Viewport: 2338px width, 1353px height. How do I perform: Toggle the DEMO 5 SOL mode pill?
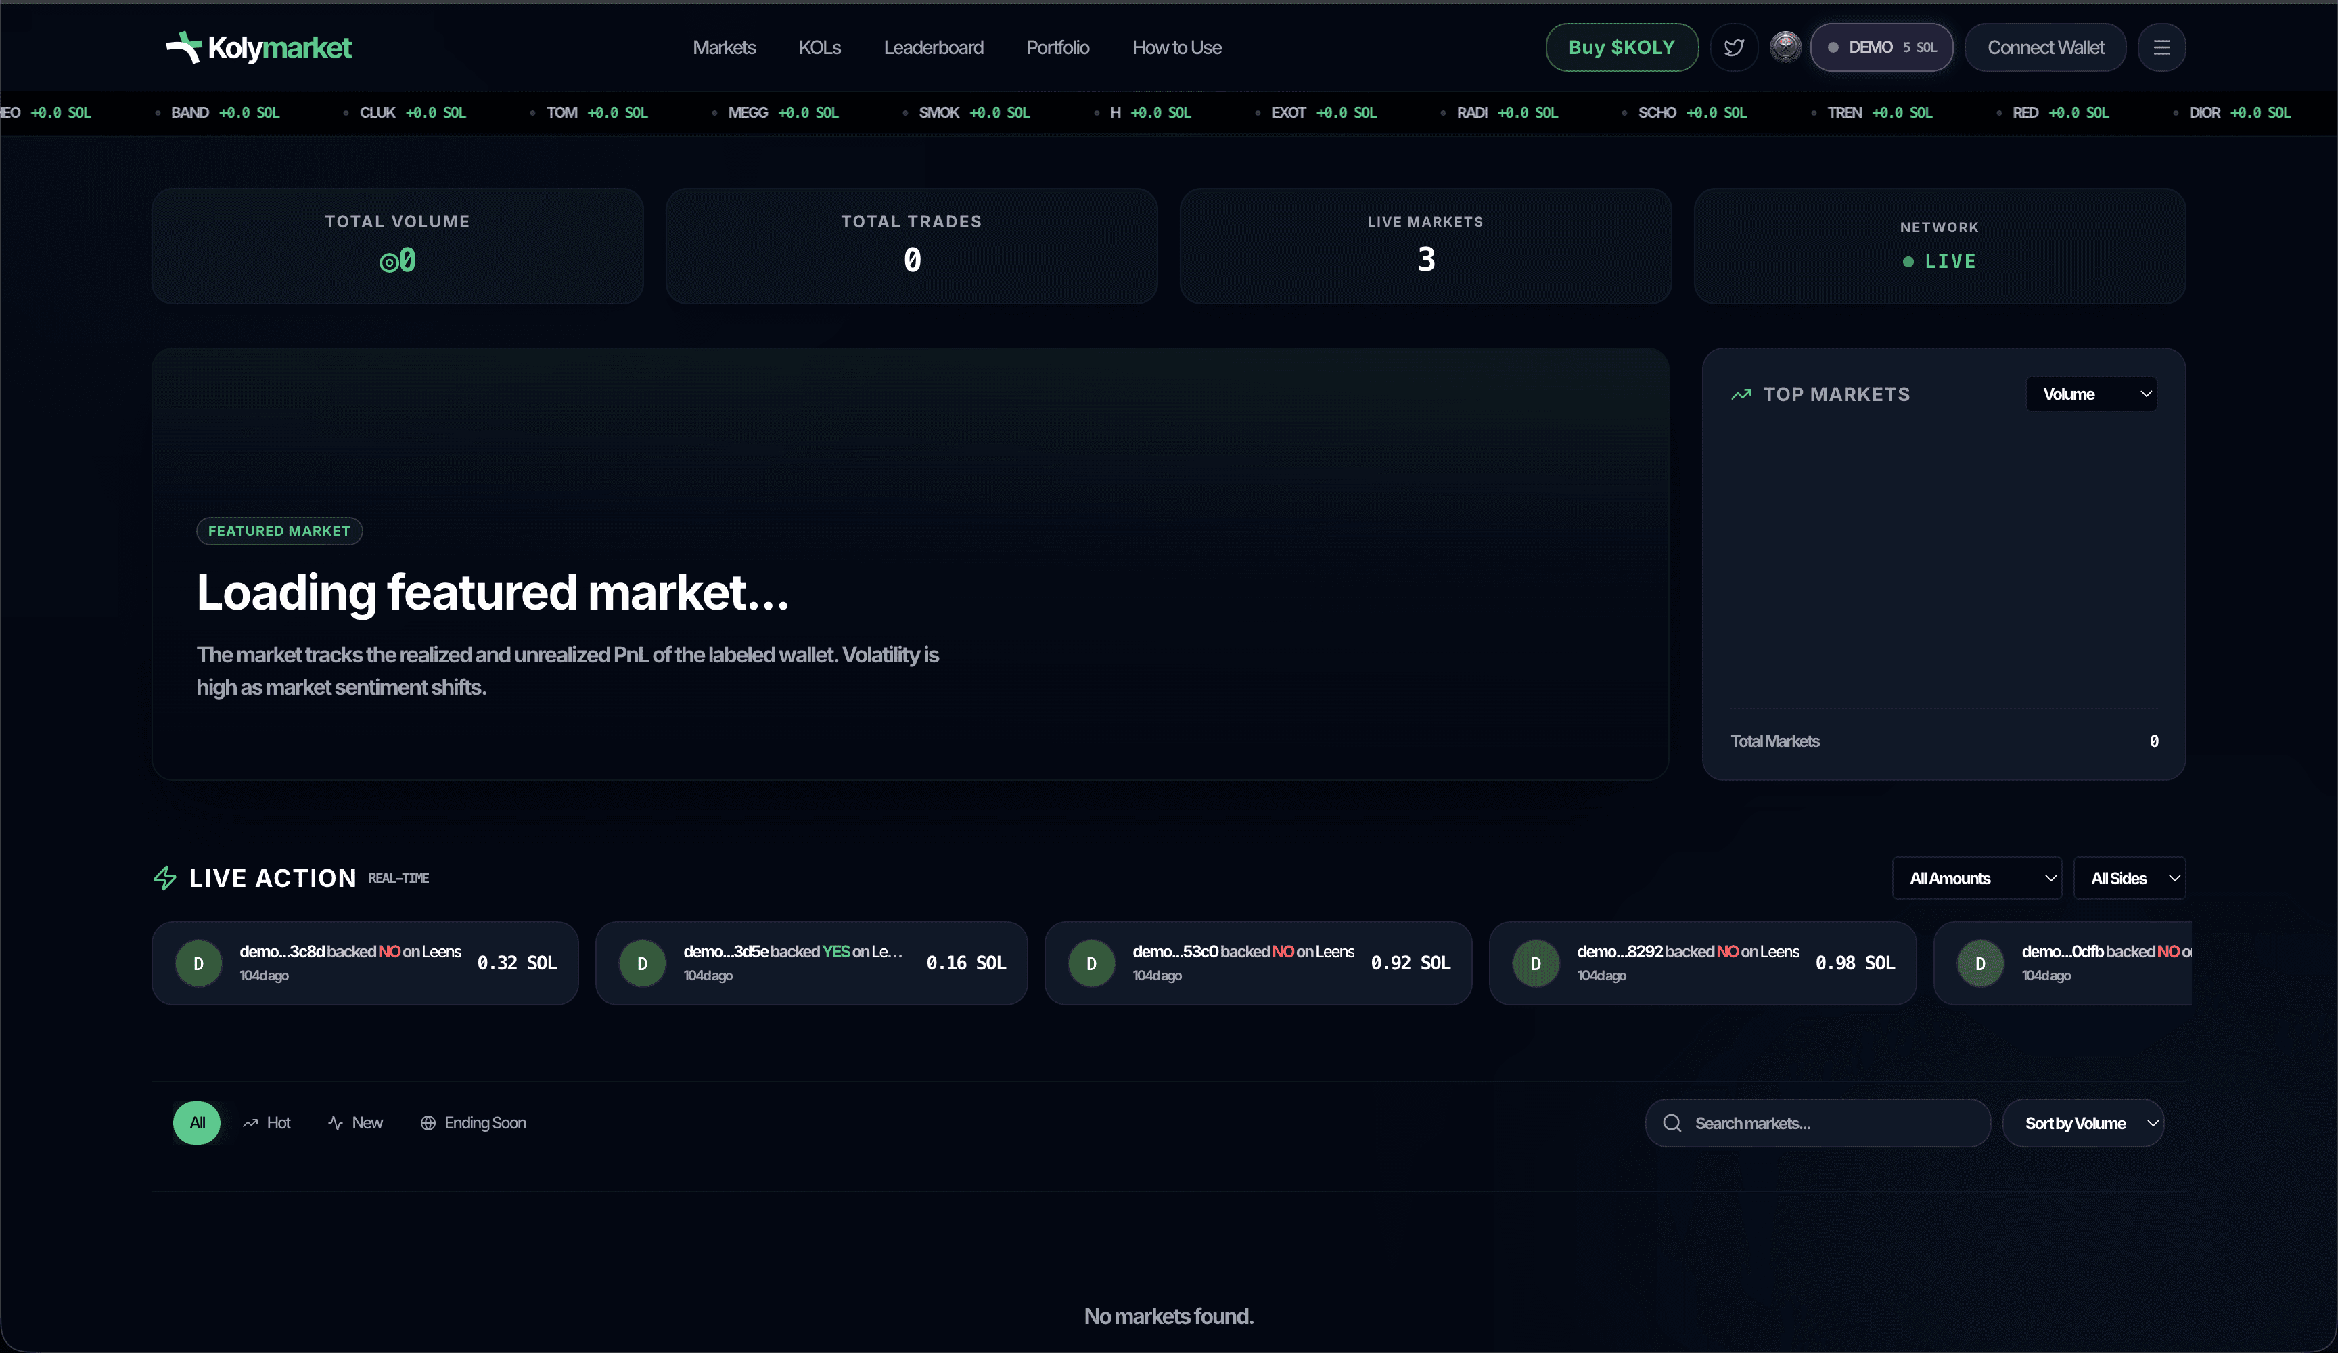point(1881,47)
